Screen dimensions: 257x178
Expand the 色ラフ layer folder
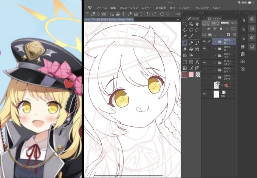[x=215, y=70]
